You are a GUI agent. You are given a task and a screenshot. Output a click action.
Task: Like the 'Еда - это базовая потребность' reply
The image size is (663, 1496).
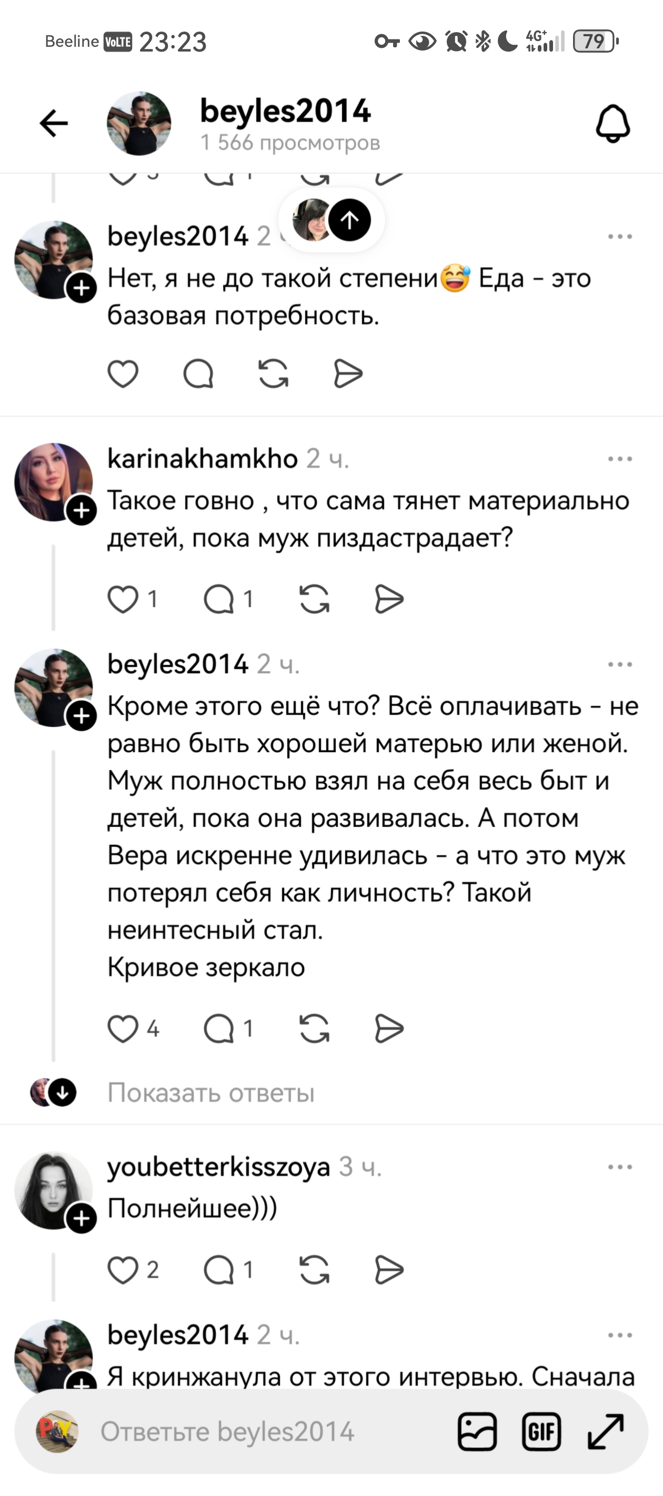click(x=123, y=373)
